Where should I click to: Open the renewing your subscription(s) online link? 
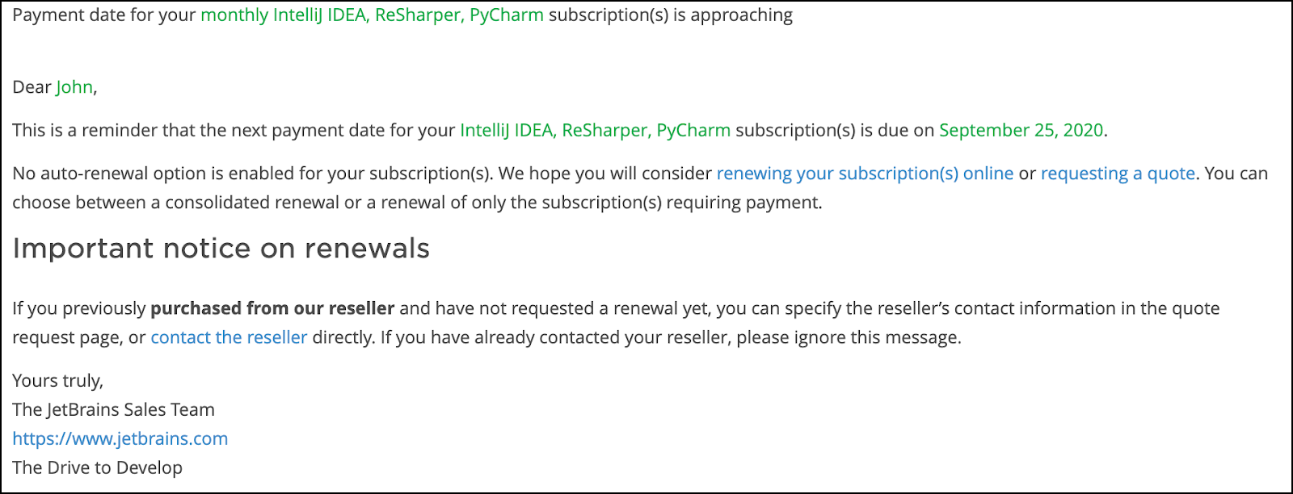865,174
